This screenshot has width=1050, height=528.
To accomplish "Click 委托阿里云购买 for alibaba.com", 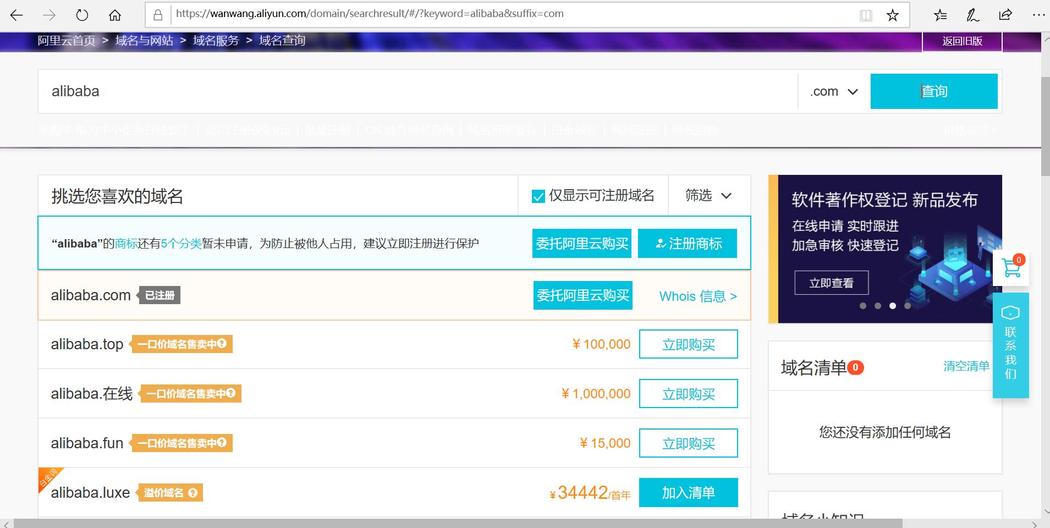I will [583, 295].
